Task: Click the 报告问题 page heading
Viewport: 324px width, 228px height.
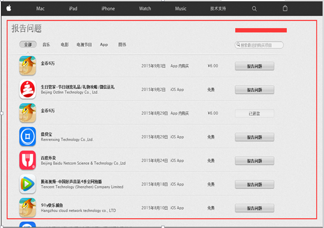Action: [27, 28]
